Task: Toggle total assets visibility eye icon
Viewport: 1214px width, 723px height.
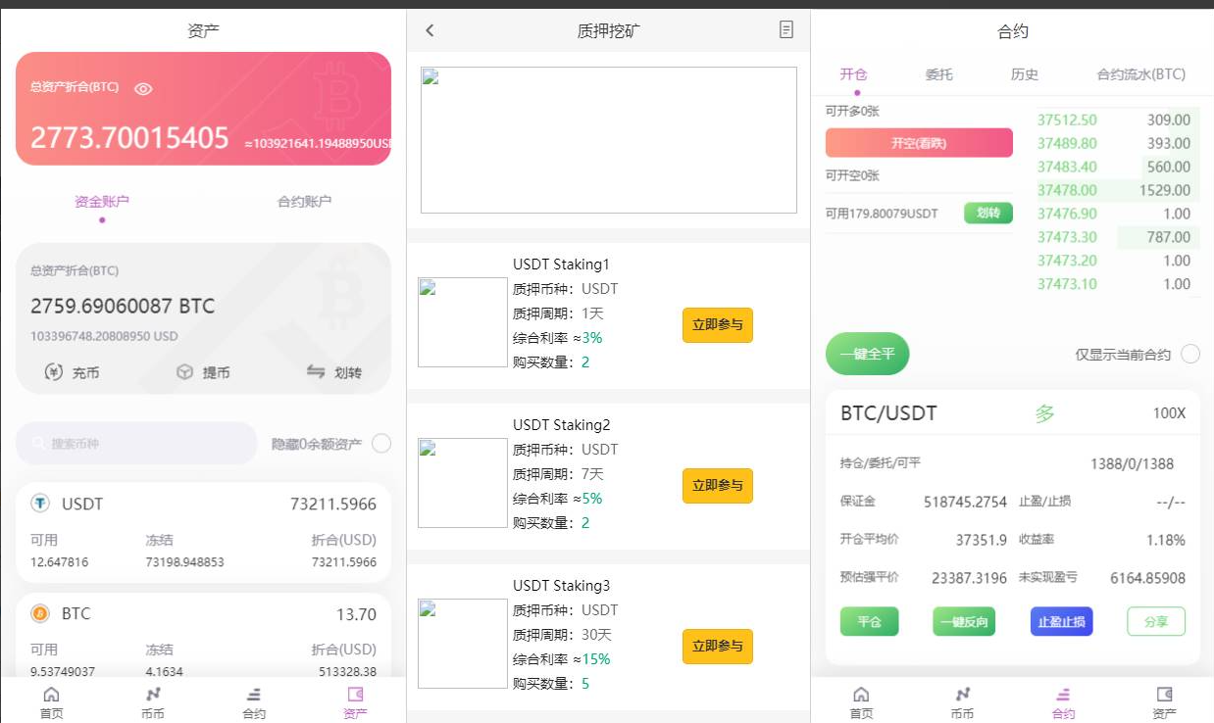Action: (x=143, y=88)
